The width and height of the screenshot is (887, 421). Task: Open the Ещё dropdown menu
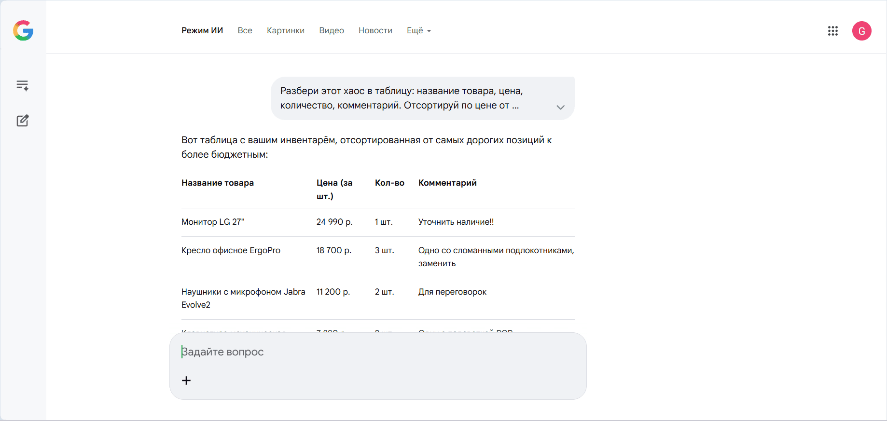[419, 30]
